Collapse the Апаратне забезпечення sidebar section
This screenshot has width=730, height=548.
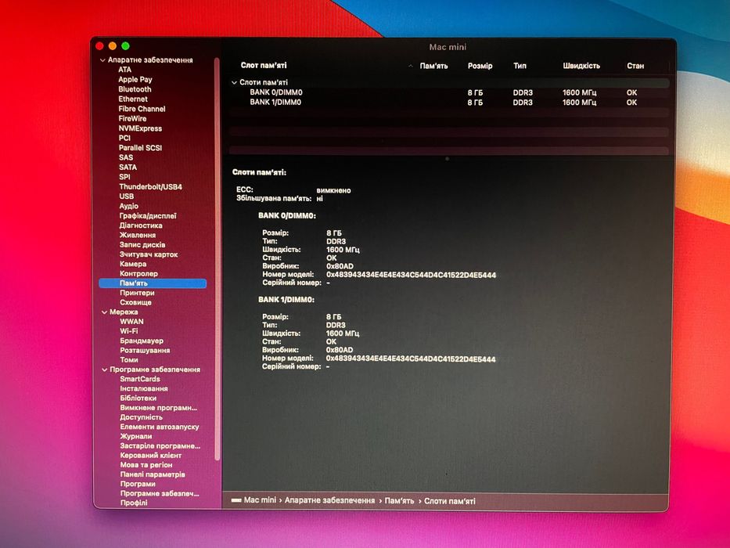[102, 60]
